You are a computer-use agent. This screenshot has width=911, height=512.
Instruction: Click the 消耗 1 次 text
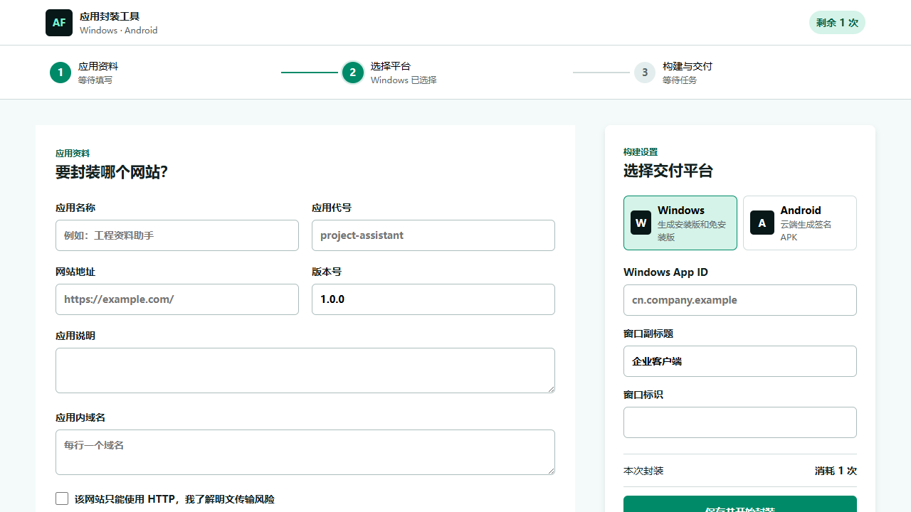click(x=836, y=471)
